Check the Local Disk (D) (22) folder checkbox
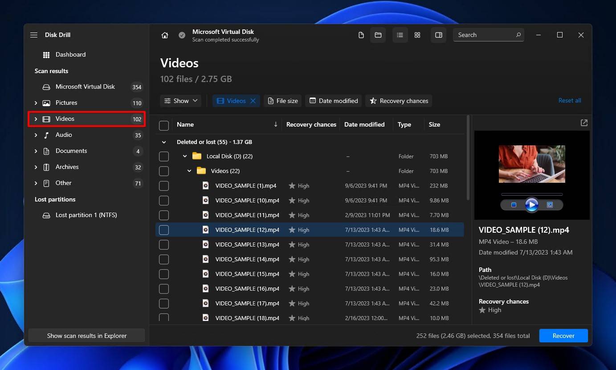 coord(164,156)
